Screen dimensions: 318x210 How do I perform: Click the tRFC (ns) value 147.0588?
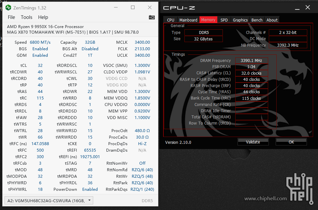[x=40, y=144]
